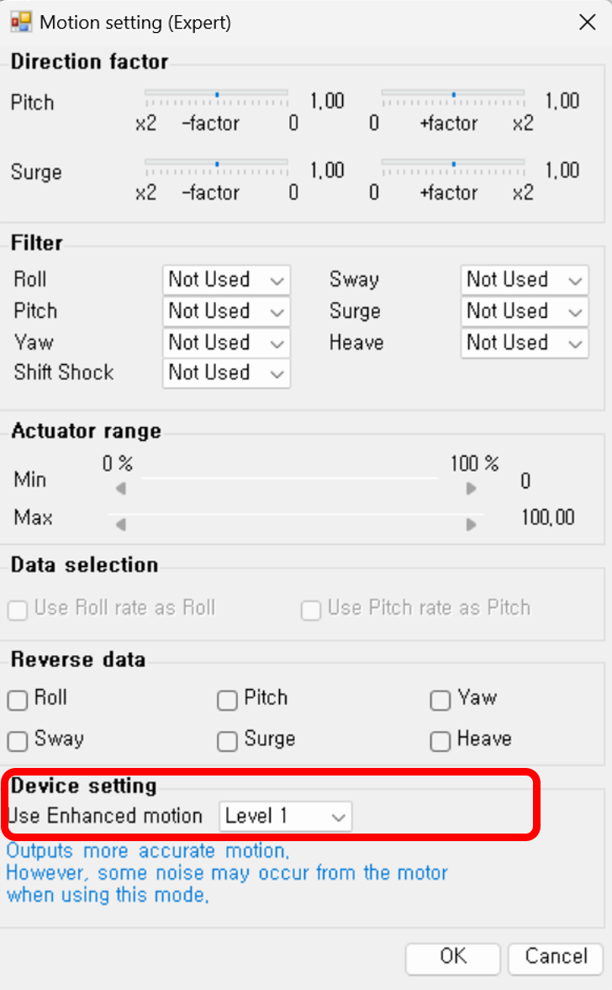Expand the Shift Shock filter dropdown

tap(226, 373)
